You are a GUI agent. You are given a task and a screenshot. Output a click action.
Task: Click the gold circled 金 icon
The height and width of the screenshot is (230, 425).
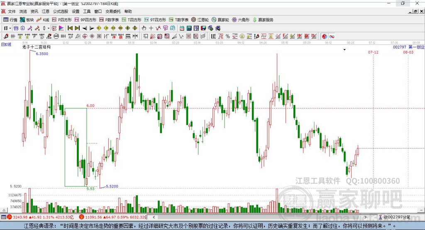pyautogui.click(x=242, y=37)
